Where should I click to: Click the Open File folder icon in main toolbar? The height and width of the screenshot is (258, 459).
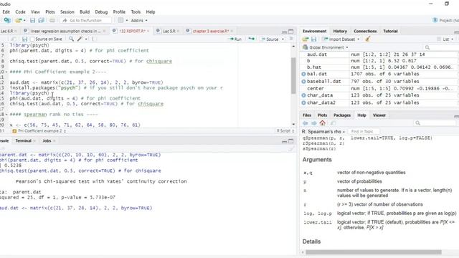pos(19,21)
